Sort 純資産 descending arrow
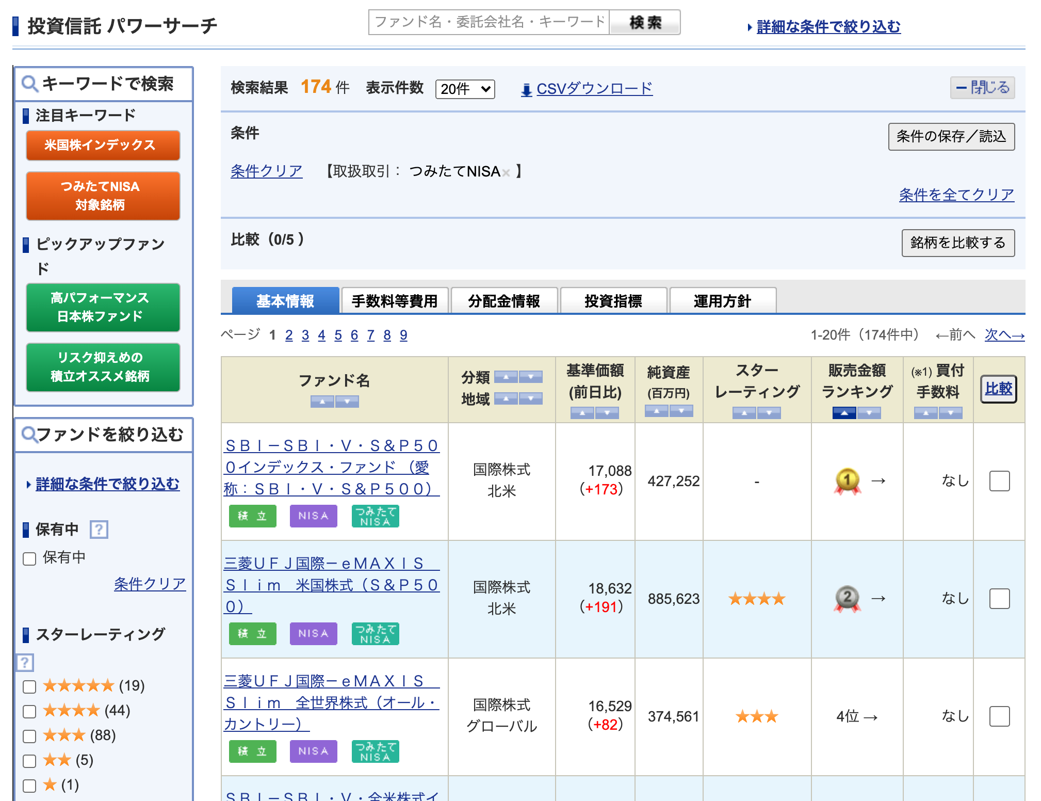 (x=681, y=411)
